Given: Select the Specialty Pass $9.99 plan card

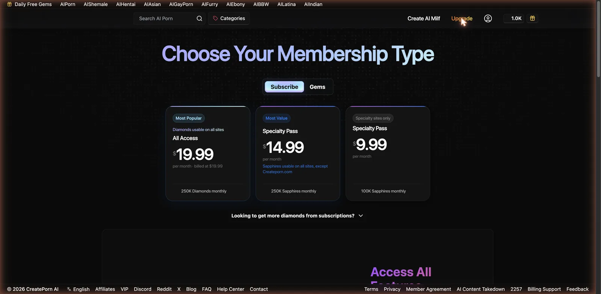Looking at the screenshot, I should 388,154.
